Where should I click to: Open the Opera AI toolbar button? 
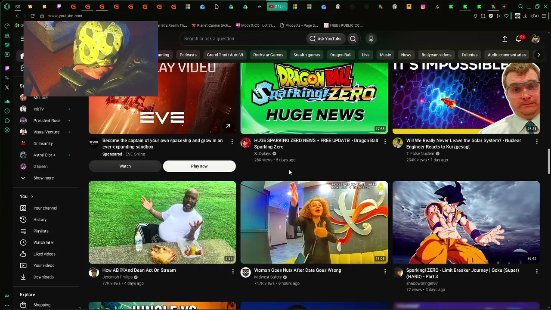(535, 16)
